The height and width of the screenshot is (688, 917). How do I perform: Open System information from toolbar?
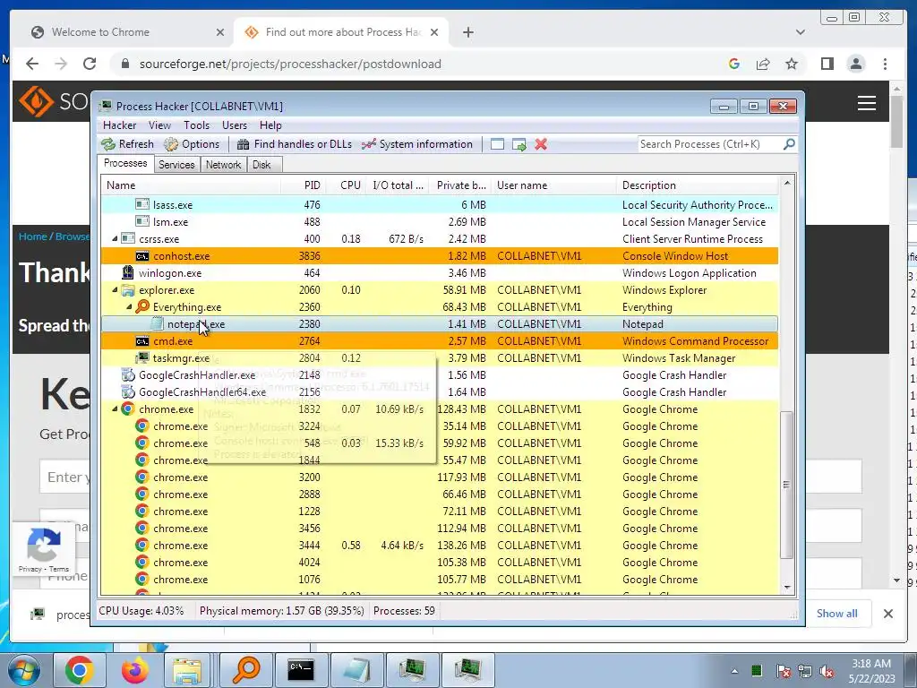[417, 144]
